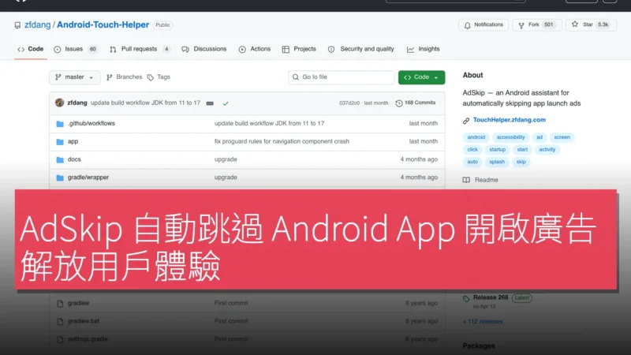Select the ad topic tag

coord(540,137)
